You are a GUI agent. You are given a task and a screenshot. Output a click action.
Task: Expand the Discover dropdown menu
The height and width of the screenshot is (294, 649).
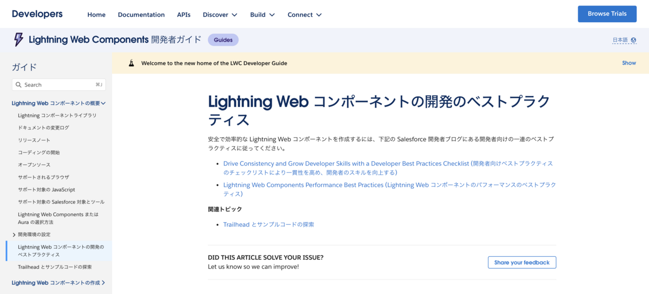pyautogui.click(x=220, y=15)
